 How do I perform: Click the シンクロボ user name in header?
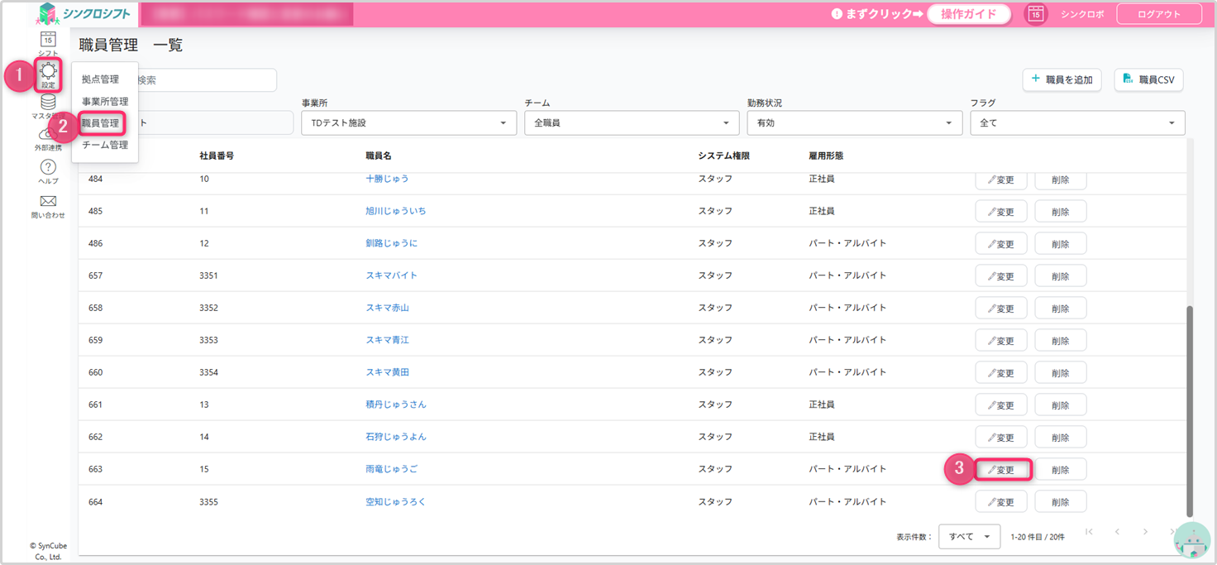click(x=1082, y=14)
